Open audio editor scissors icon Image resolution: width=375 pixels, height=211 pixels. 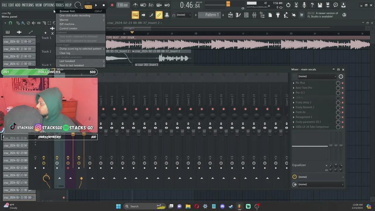point(296,5)
